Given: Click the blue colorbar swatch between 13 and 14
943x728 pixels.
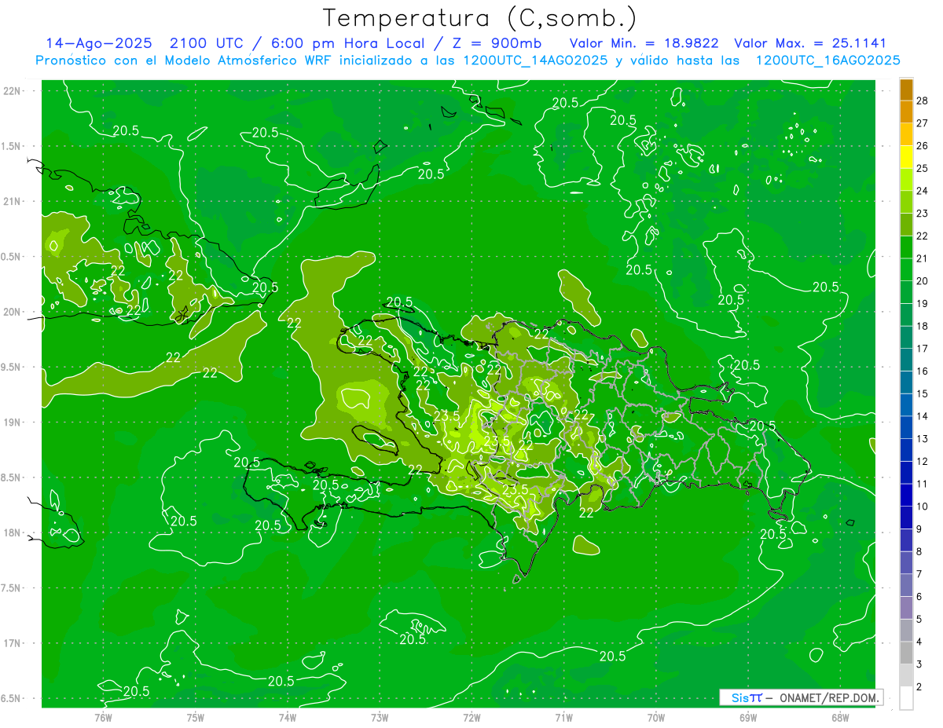Looking at the screenshot, I should [906, 428].
